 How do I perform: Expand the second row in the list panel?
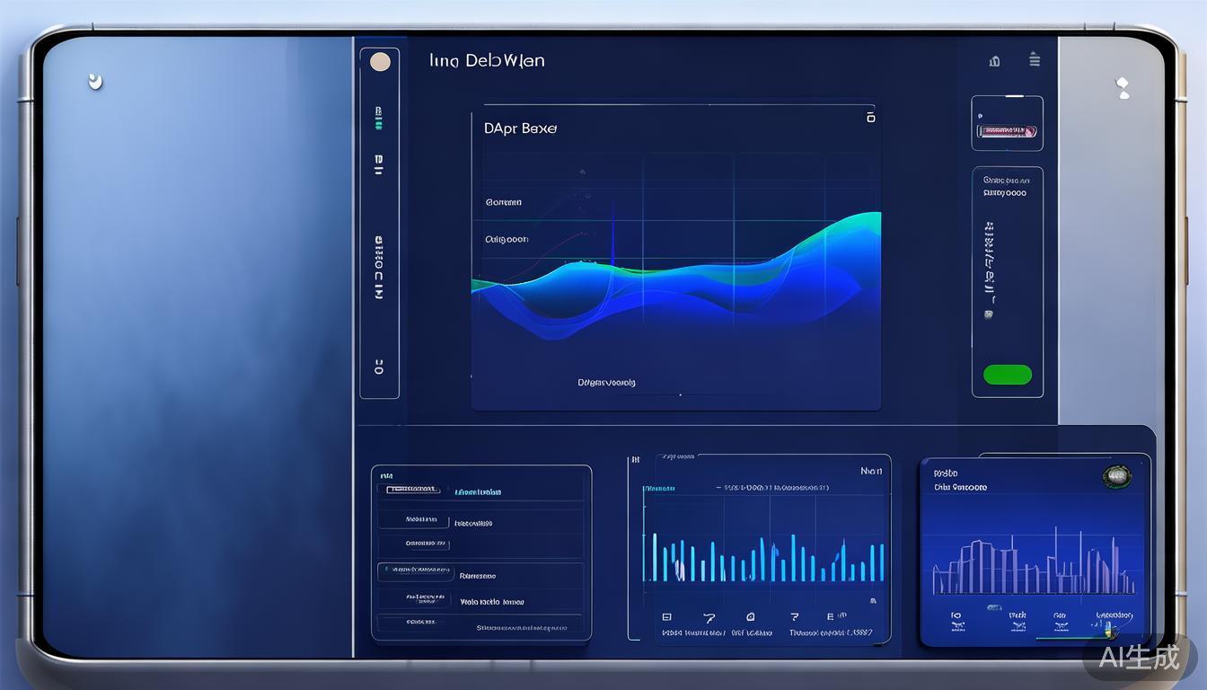pyautogui.click(x=480, y=522)
